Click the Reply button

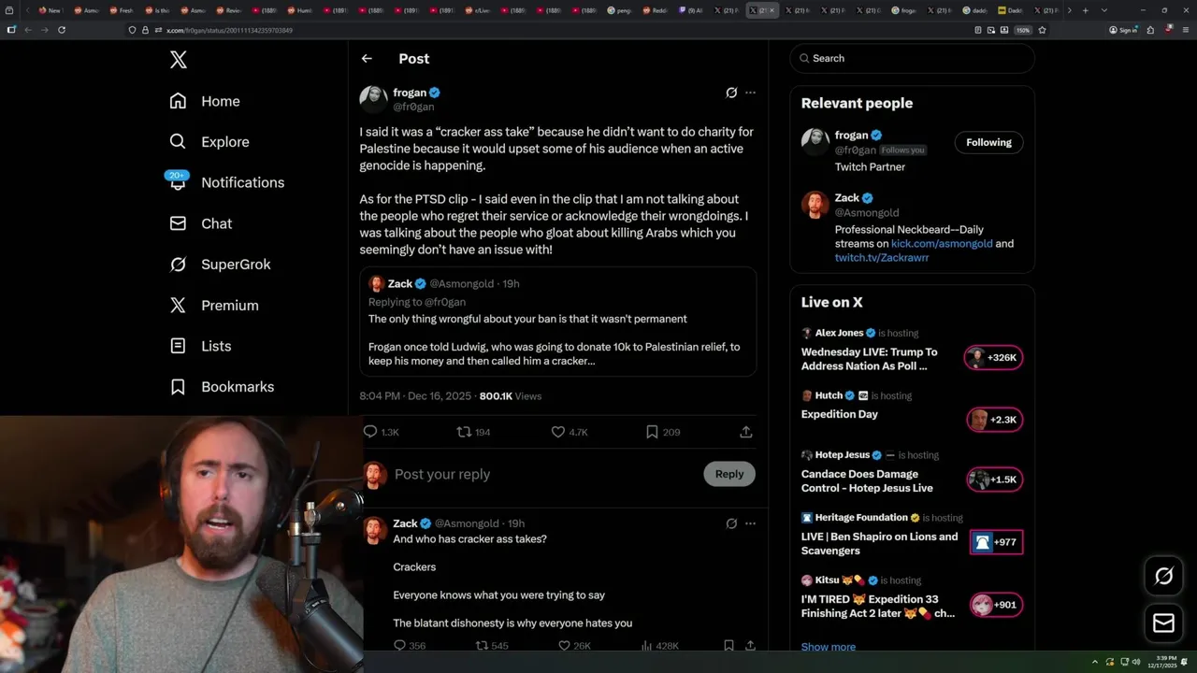point(729,474)
